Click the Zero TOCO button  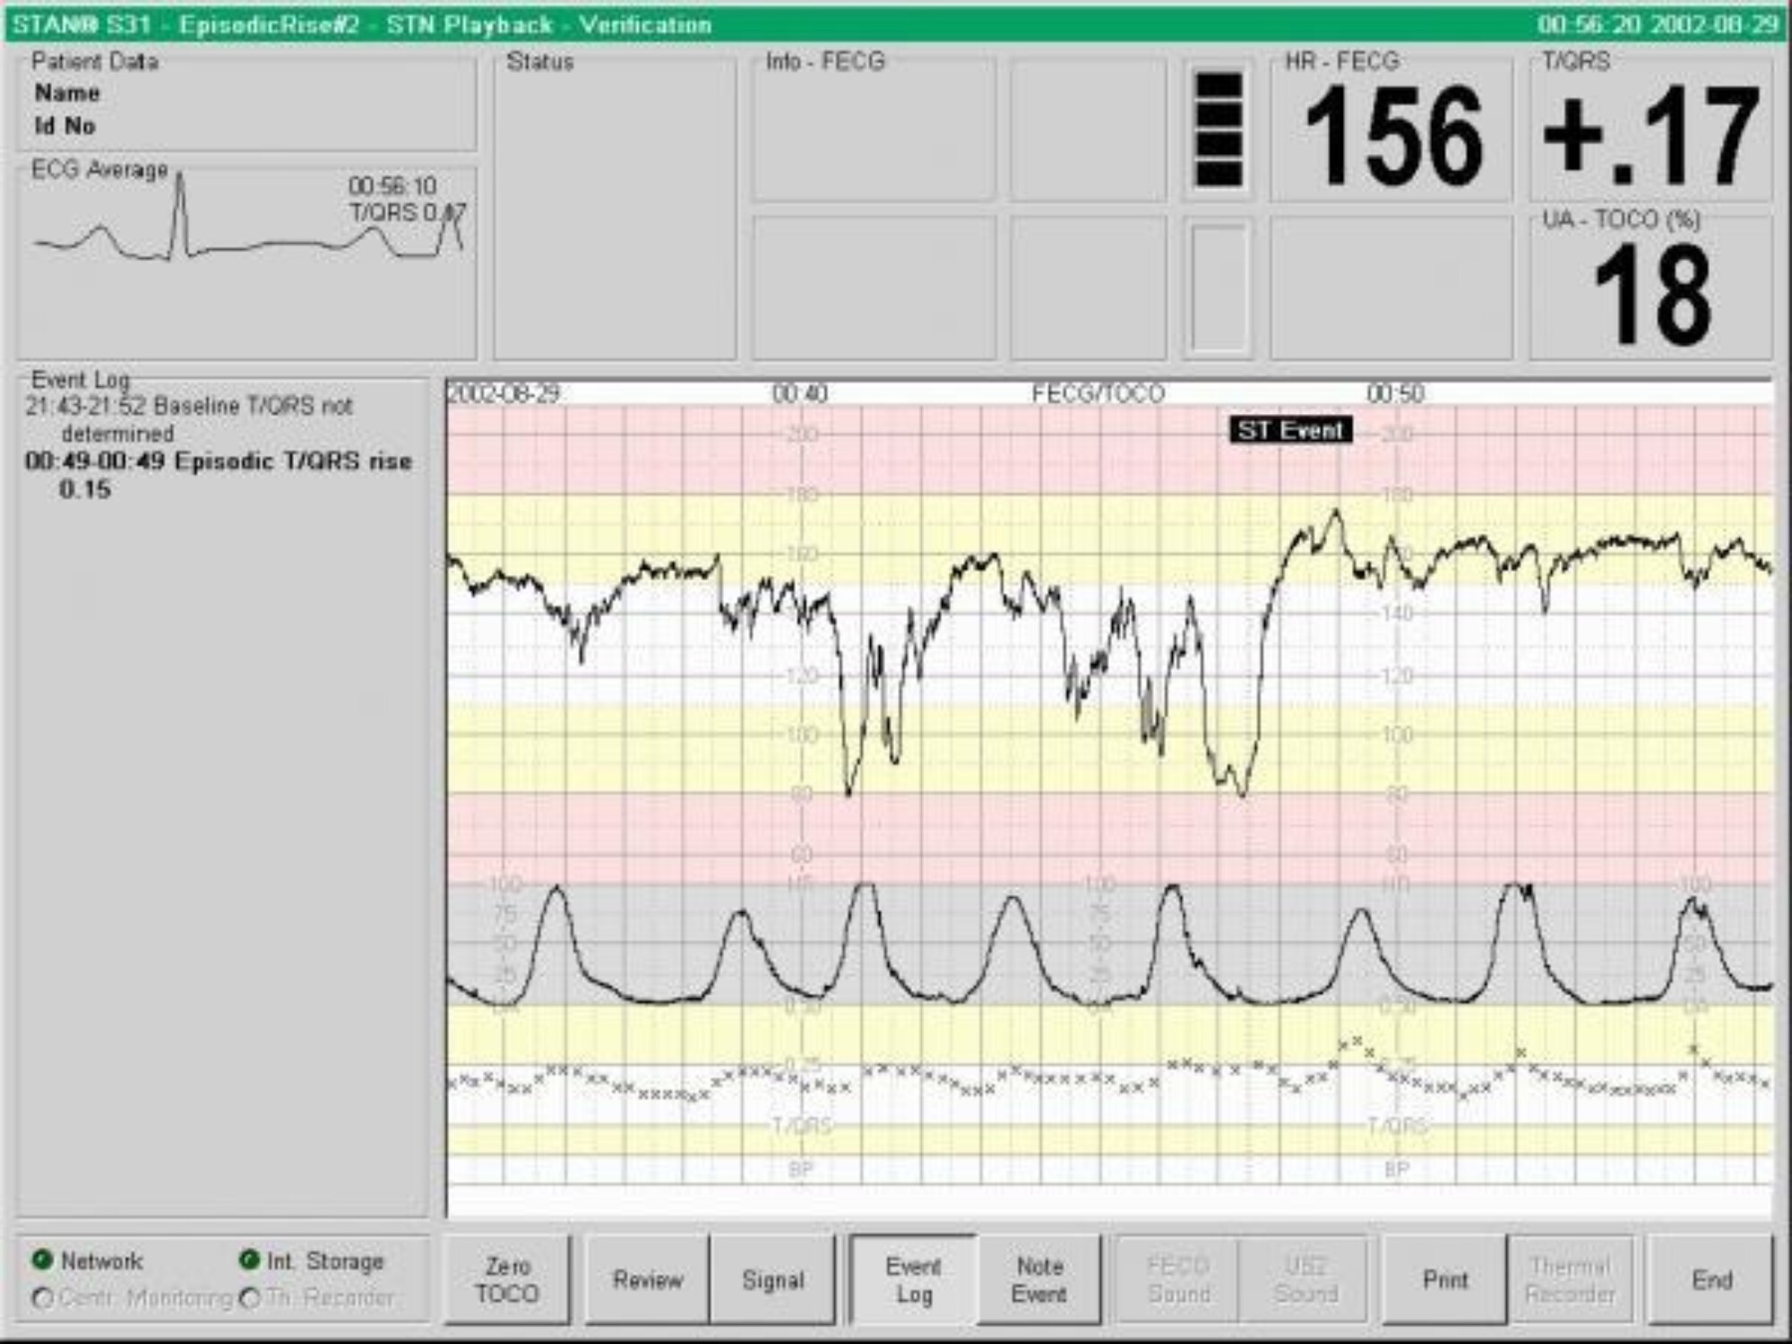tap(507, 1279)
